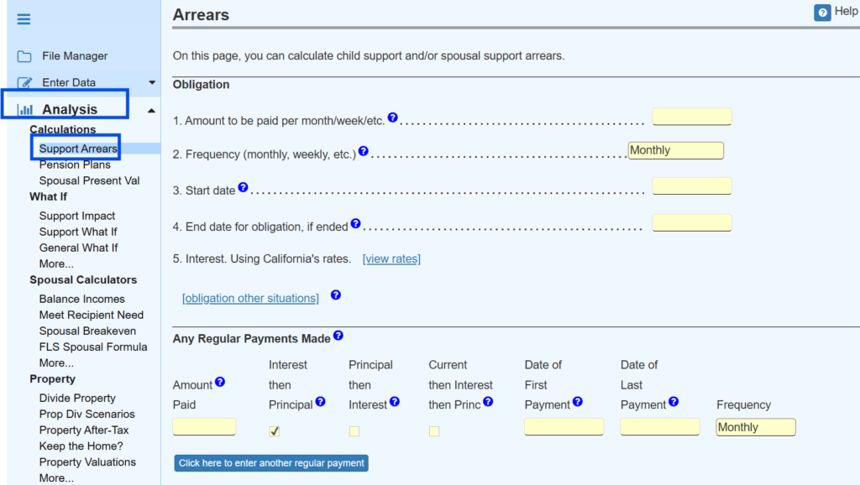The image size is (860, 485).
Task: Select the Analysis menu
Action: (70, 110)
